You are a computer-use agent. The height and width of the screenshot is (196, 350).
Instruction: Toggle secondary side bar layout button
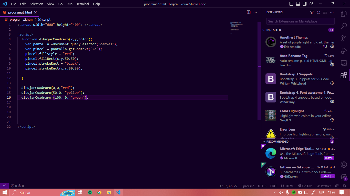[305, 4]
